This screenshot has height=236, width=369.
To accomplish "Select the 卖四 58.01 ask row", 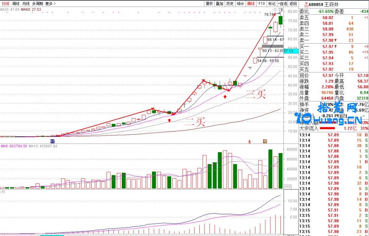I will point(334,23).
